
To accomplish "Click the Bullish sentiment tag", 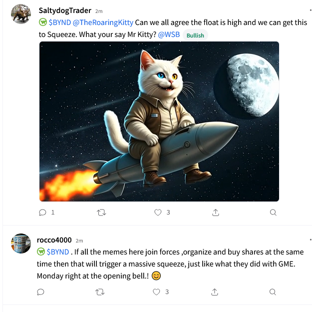I will (x=195, y=35).
